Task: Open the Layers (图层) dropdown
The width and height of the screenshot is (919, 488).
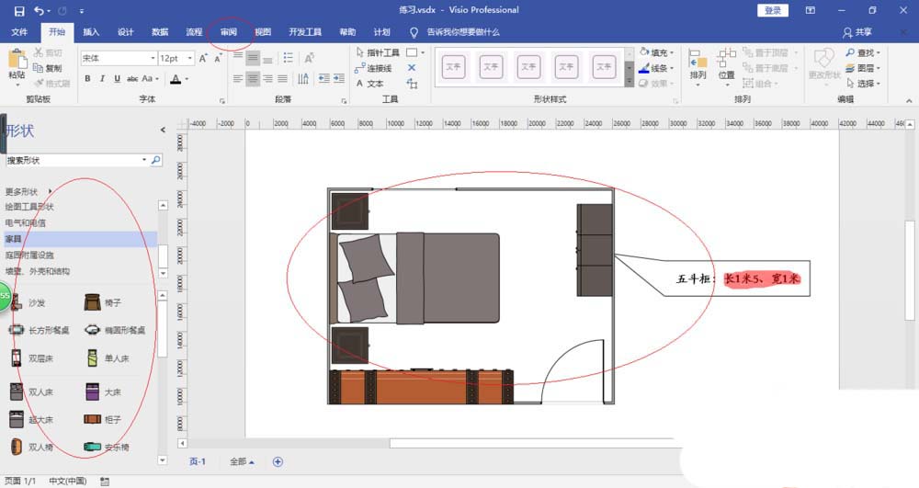Action: (863, 68)
